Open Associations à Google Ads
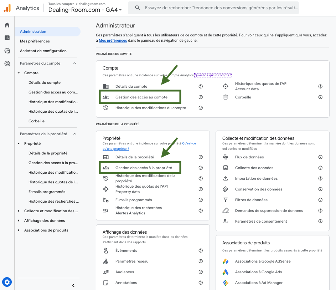Screen dimensions: 336x290 [258, 272]
